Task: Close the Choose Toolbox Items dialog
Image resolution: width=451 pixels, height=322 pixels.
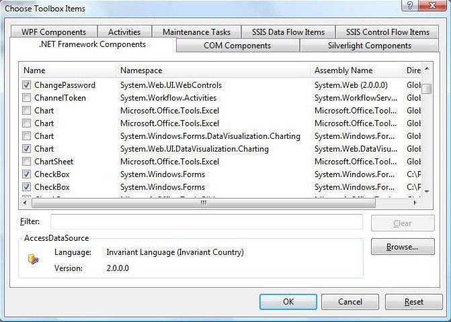Action: (x=432, y=5)
